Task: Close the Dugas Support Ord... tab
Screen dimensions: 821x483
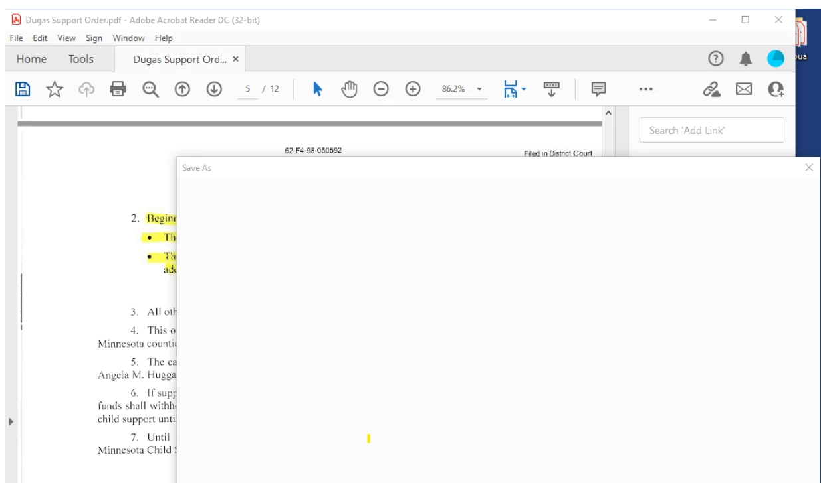Action: [235, 59]
